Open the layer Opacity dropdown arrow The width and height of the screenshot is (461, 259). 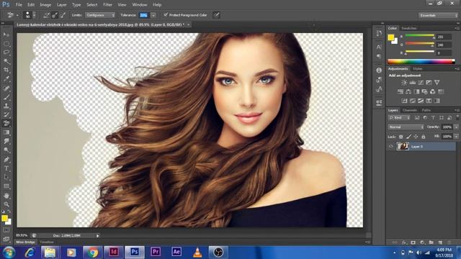pyautogui.click(x=456, y=127)
